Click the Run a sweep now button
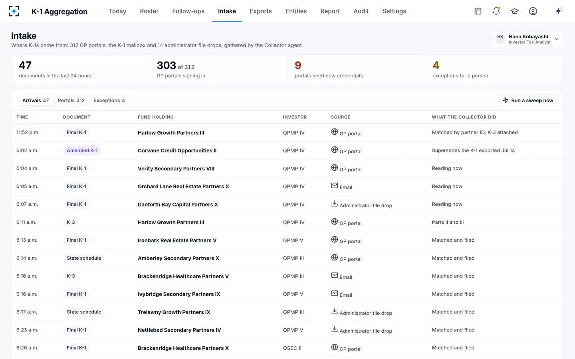The width and height of the screenshot is (575, 359). tap(528, 101)
